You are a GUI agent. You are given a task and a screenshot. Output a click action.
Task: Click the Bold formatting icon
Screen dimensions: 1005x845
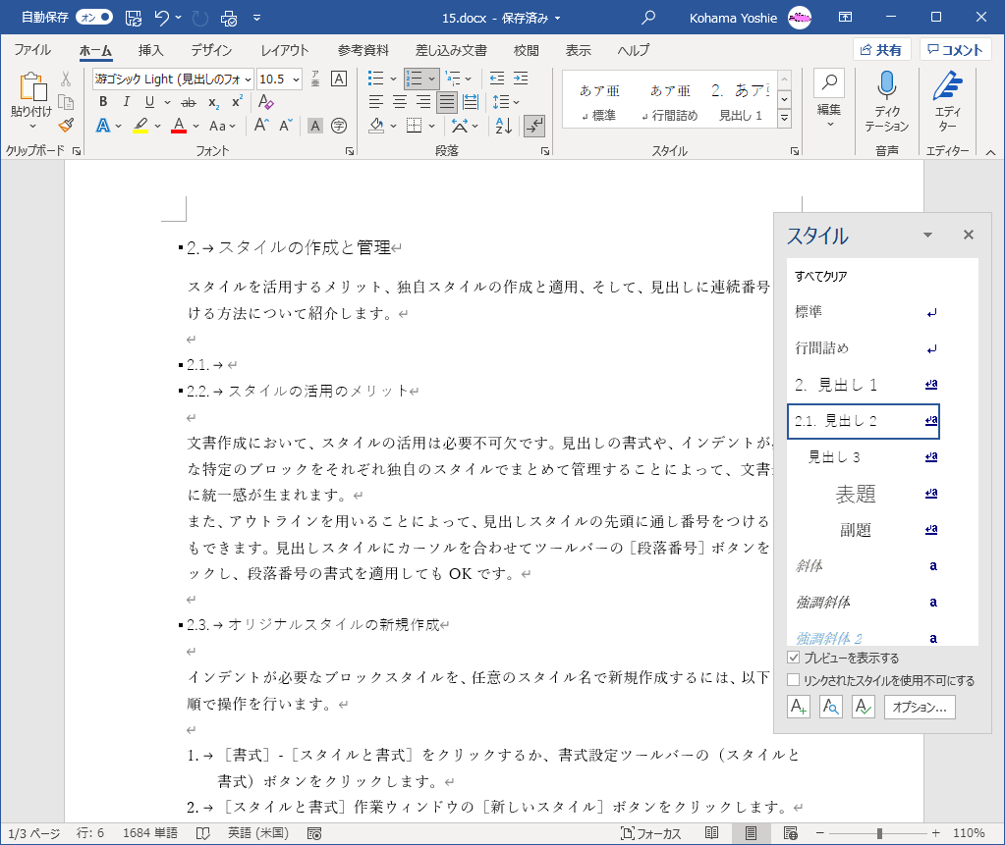click(103, 102)
